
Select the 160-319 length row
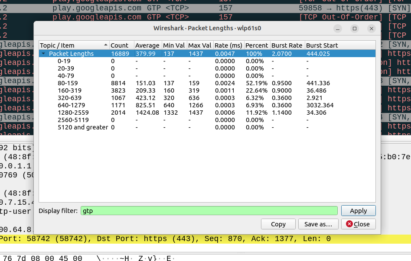(x=207, y=90)
